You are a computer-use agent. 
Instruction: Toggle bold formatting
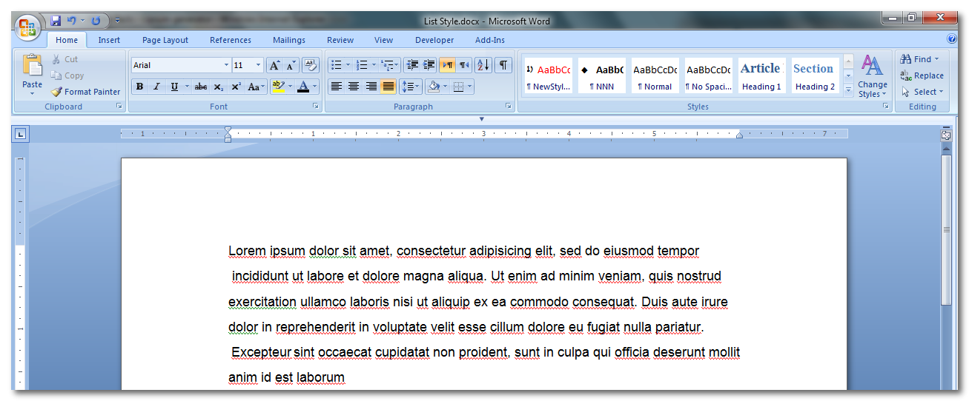pos(139,87)
